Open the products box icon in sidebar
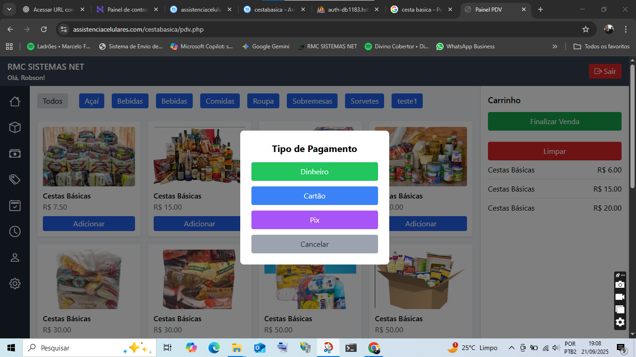 tap(15, 127)
